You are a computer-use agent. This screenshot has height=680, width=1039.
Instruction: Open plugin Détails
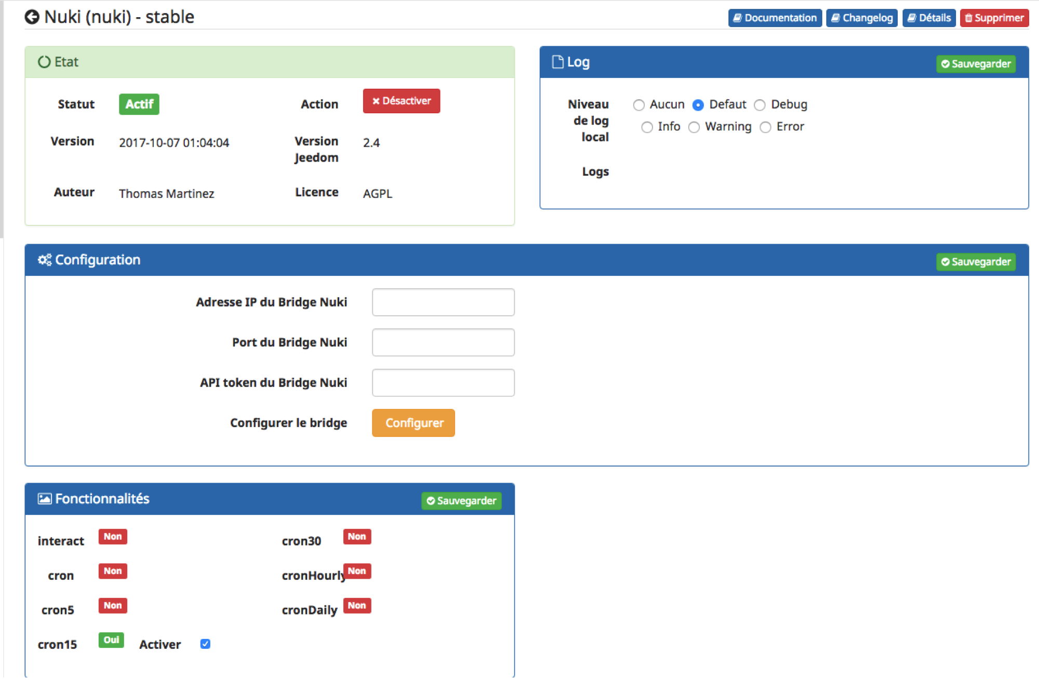click(929, 18)
